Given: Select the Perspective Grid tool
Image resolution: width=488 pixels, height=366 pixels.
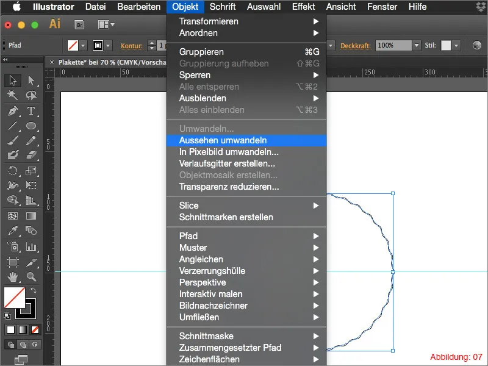Looking at the screenshot, I should [x=31, y=200].
